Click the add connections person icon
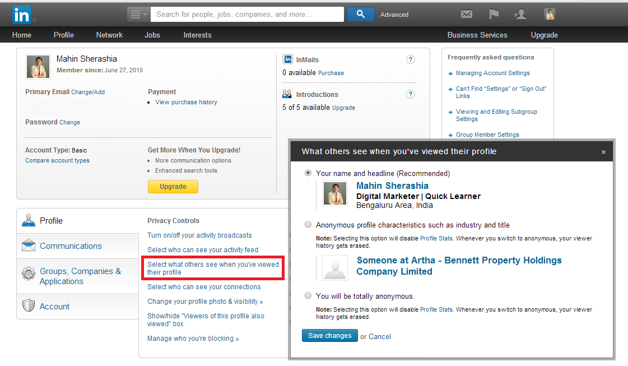Image resolution: width=628 pixels, height=366 pixels. (520, 15)
